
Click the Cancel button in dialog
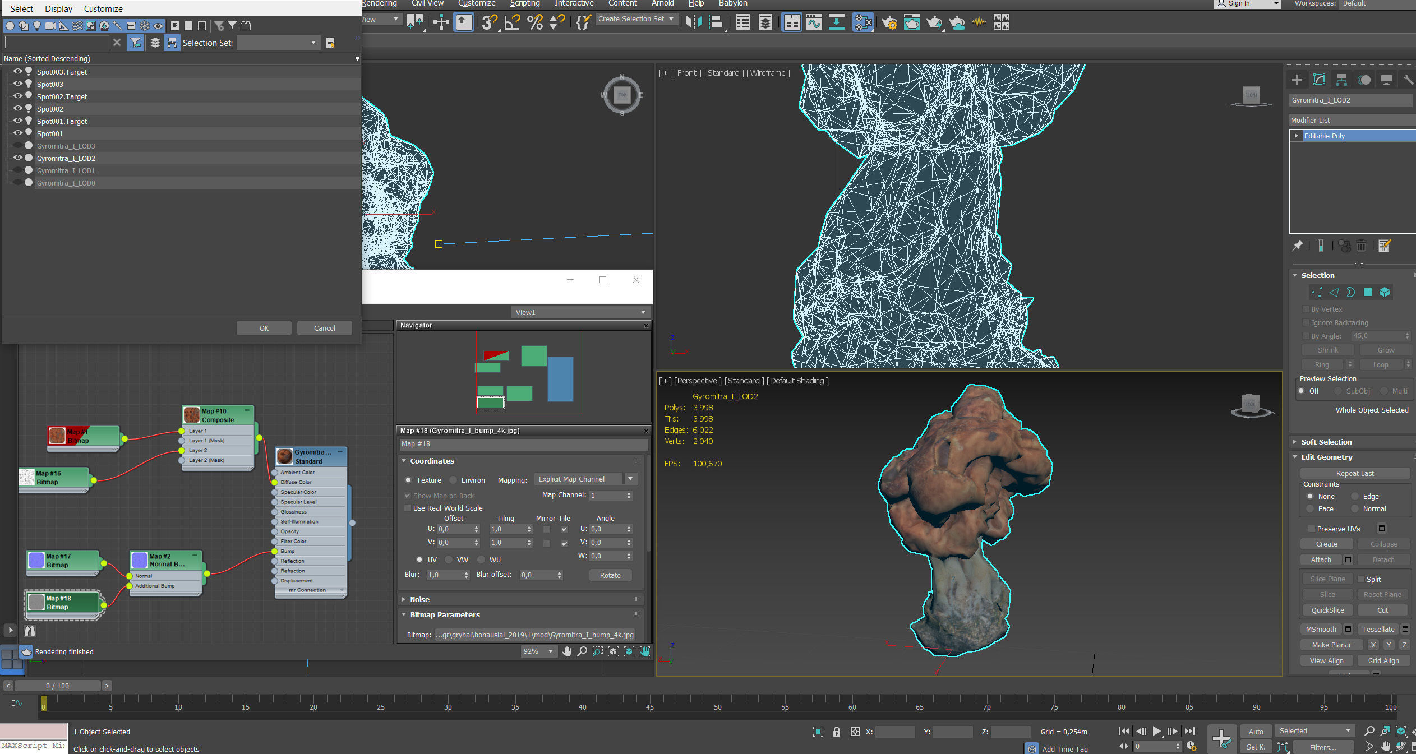(324, 328)
